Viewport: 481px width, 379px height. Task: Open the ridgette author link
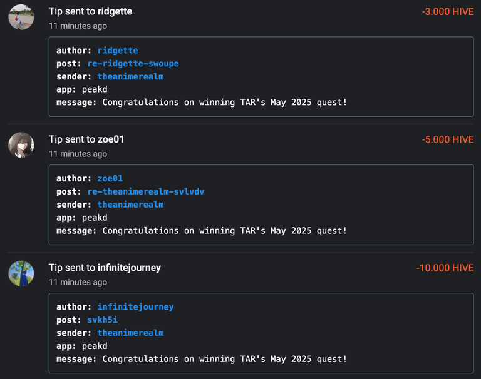click(118, 50)
